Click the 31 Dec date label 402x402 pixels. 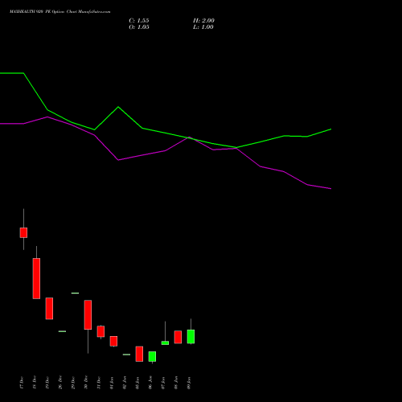pyautogui.click(x=99, y=383)
